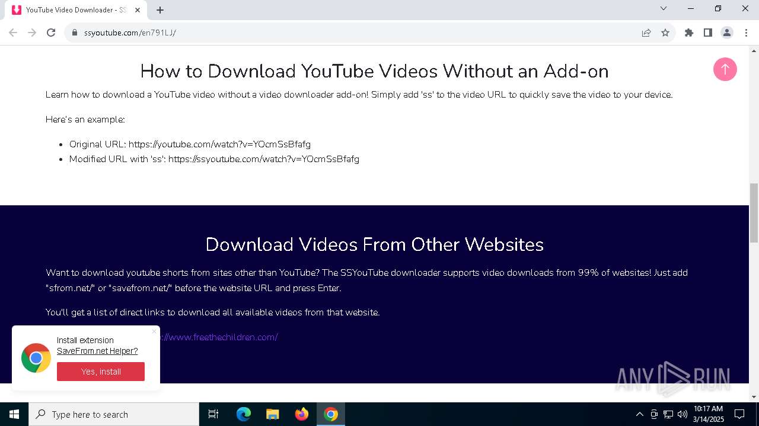The image size is (759, 426).
Task: Click the Modified URL with 'ss' example text
Action: (214, 159)
